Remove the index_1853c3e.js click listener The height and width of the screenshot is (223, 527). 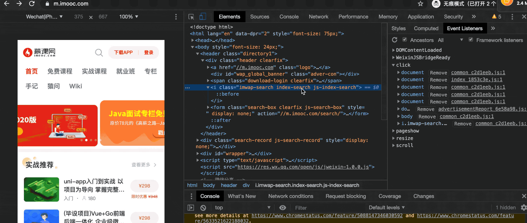click(x=438, y=80)
